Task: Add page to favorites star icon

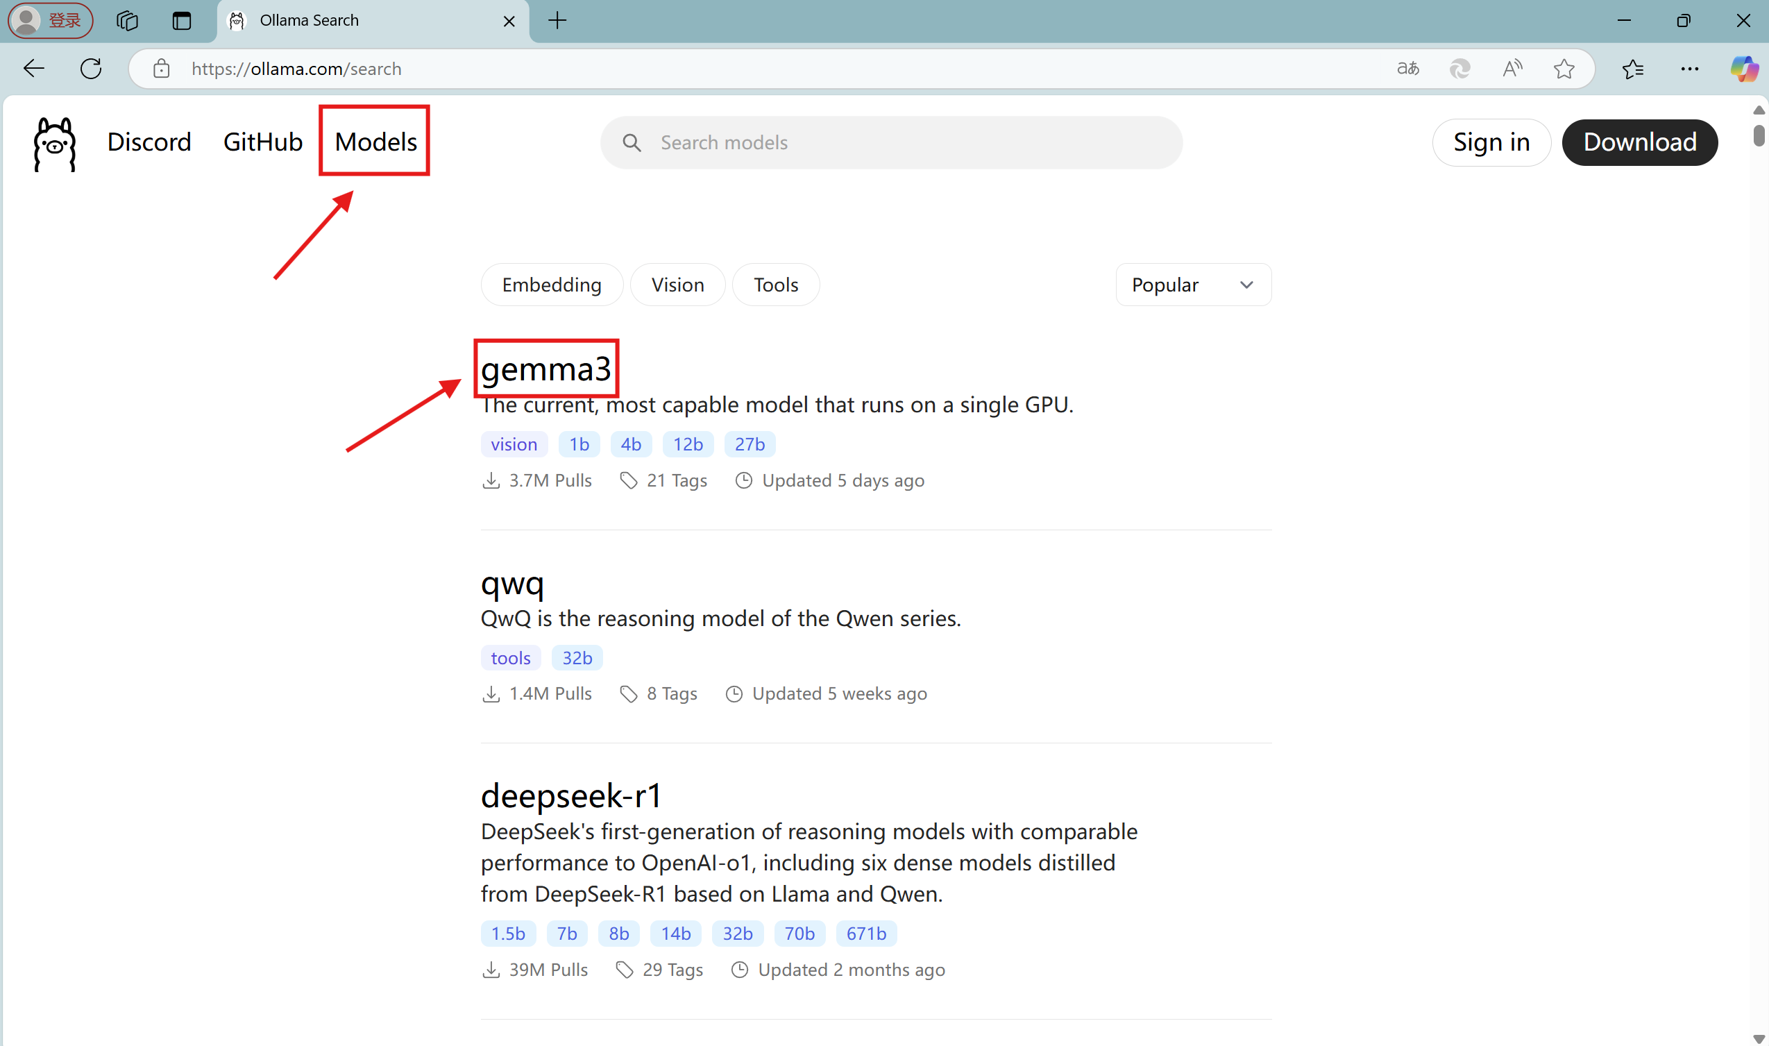Action: pos(1564,69)
